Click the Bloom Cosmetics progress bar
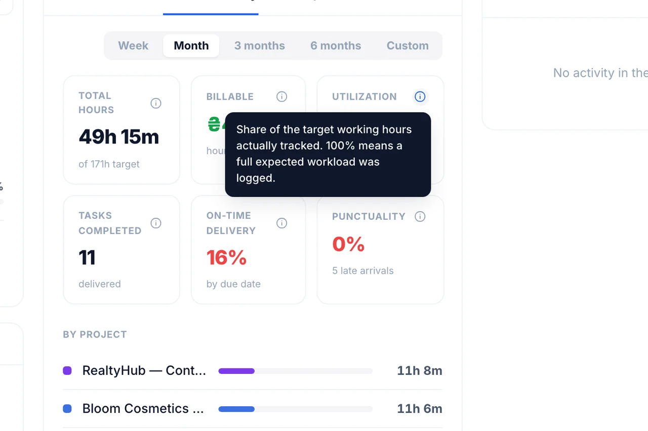The width and height of the screenshot is (648, 431). tap(295, 409)
